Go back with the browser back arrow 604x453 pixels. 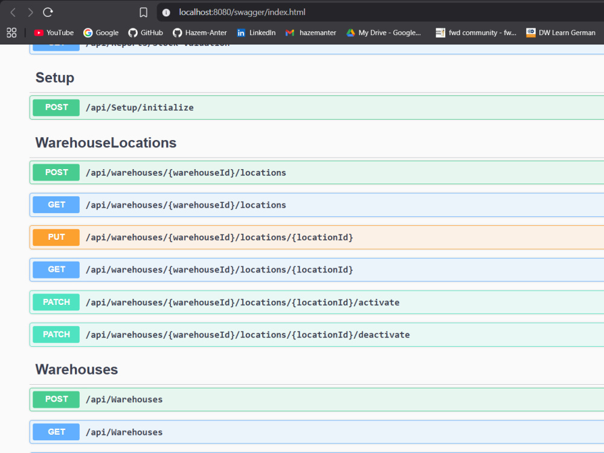[13, 12]
